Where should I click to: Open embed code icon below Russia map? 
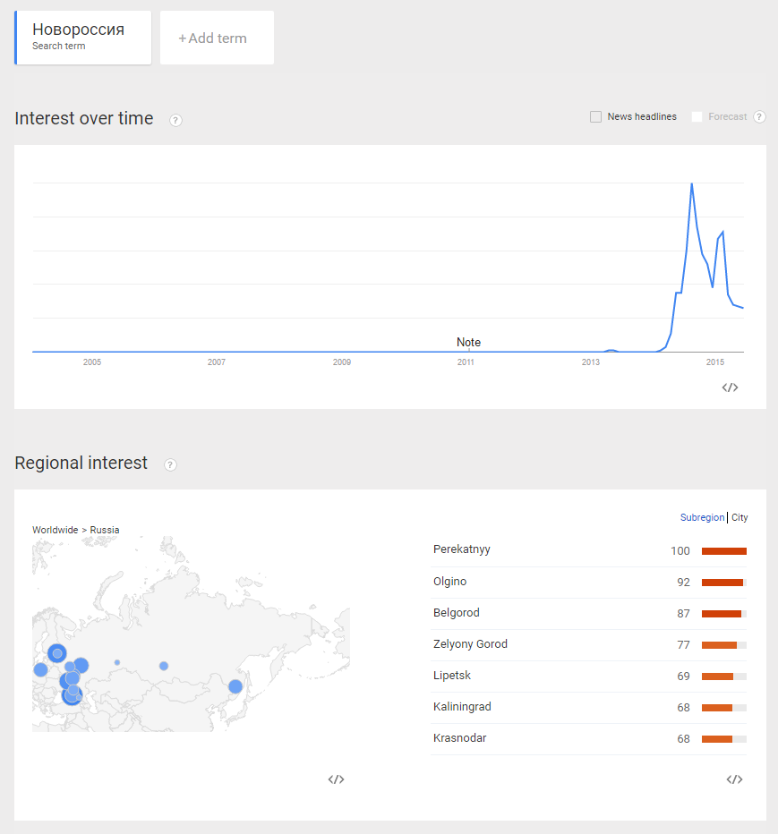tap(336, 779)
